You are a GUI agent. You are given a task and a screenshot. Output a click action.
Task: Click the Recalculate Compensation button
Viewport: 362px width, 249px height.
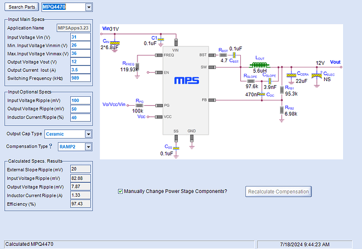279,191
